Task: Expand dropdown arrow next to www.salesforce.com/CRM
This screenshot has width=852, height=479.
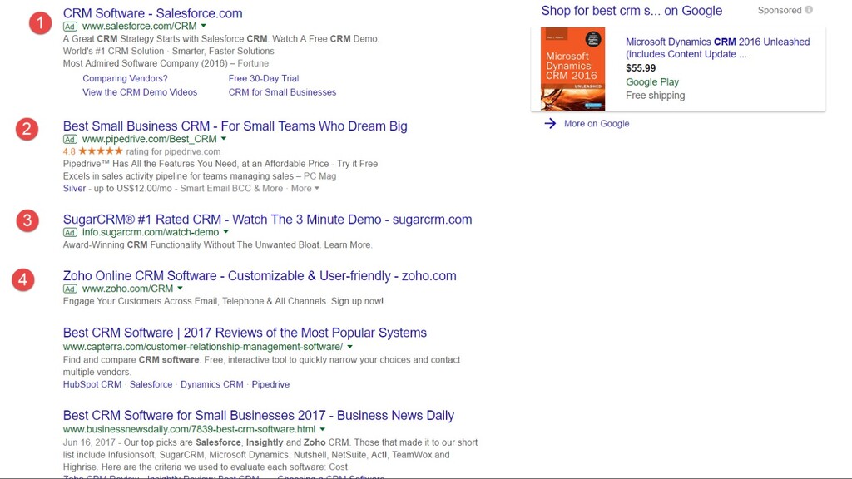Action: (x=204, y=26)
